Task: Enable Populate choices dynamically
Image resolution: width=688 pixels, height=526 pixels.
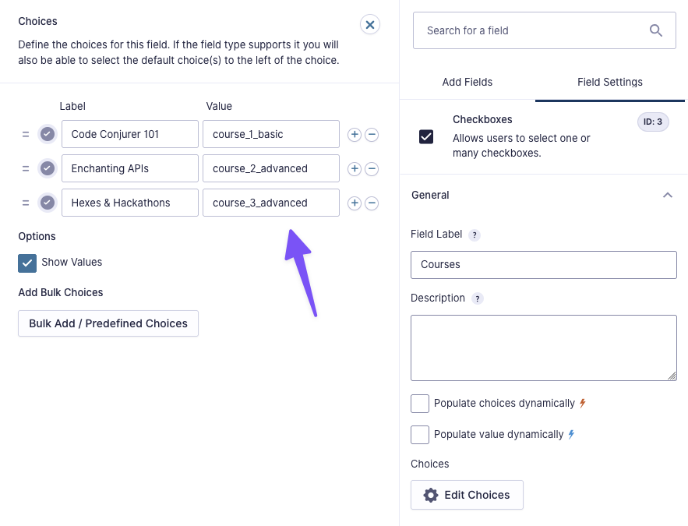Action: (420, 404)
